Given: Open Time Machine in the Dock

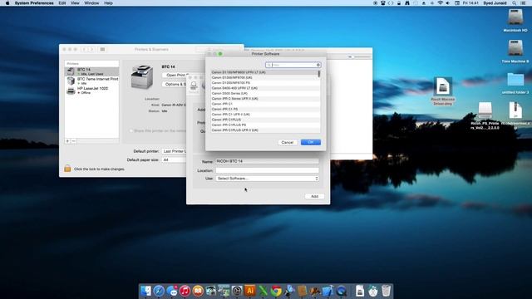Looking at the screenshot, I should click(237, 291).
